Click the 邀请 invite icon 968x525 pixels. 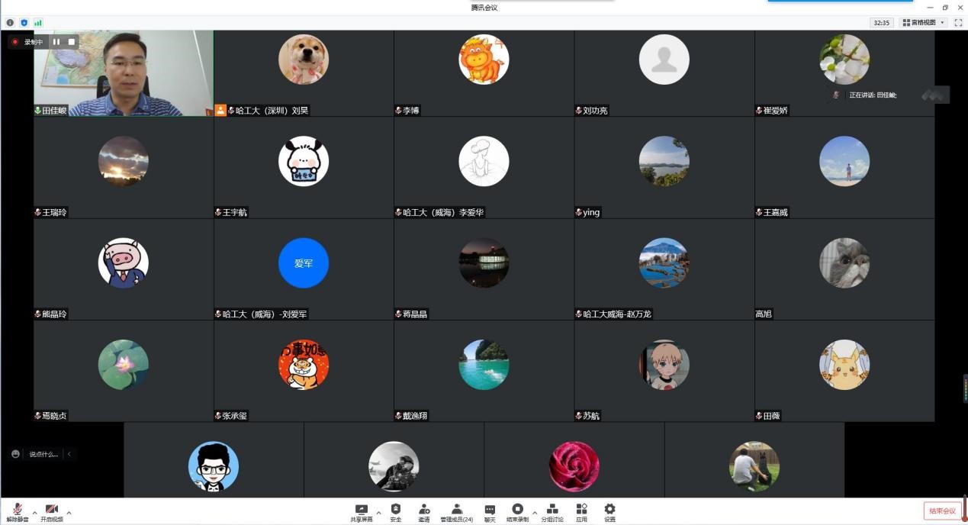point(423,511)
